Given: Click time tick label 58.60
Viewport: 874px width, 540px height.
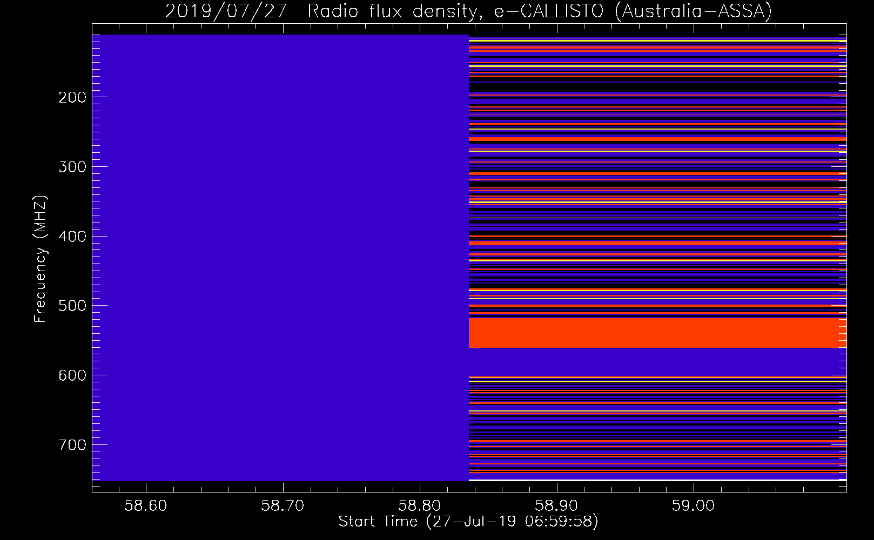Looking at the screenshot, I should tap(146, 506).
